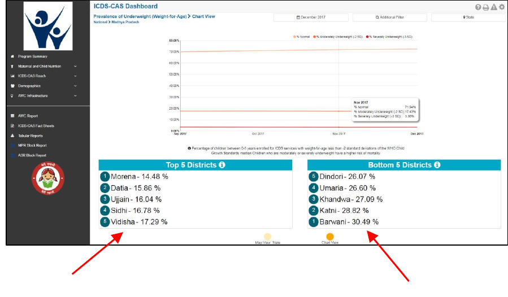The image size is (508, 297).
Task: Click the ICDS logo at top left
Action: [x=48, y=26]
